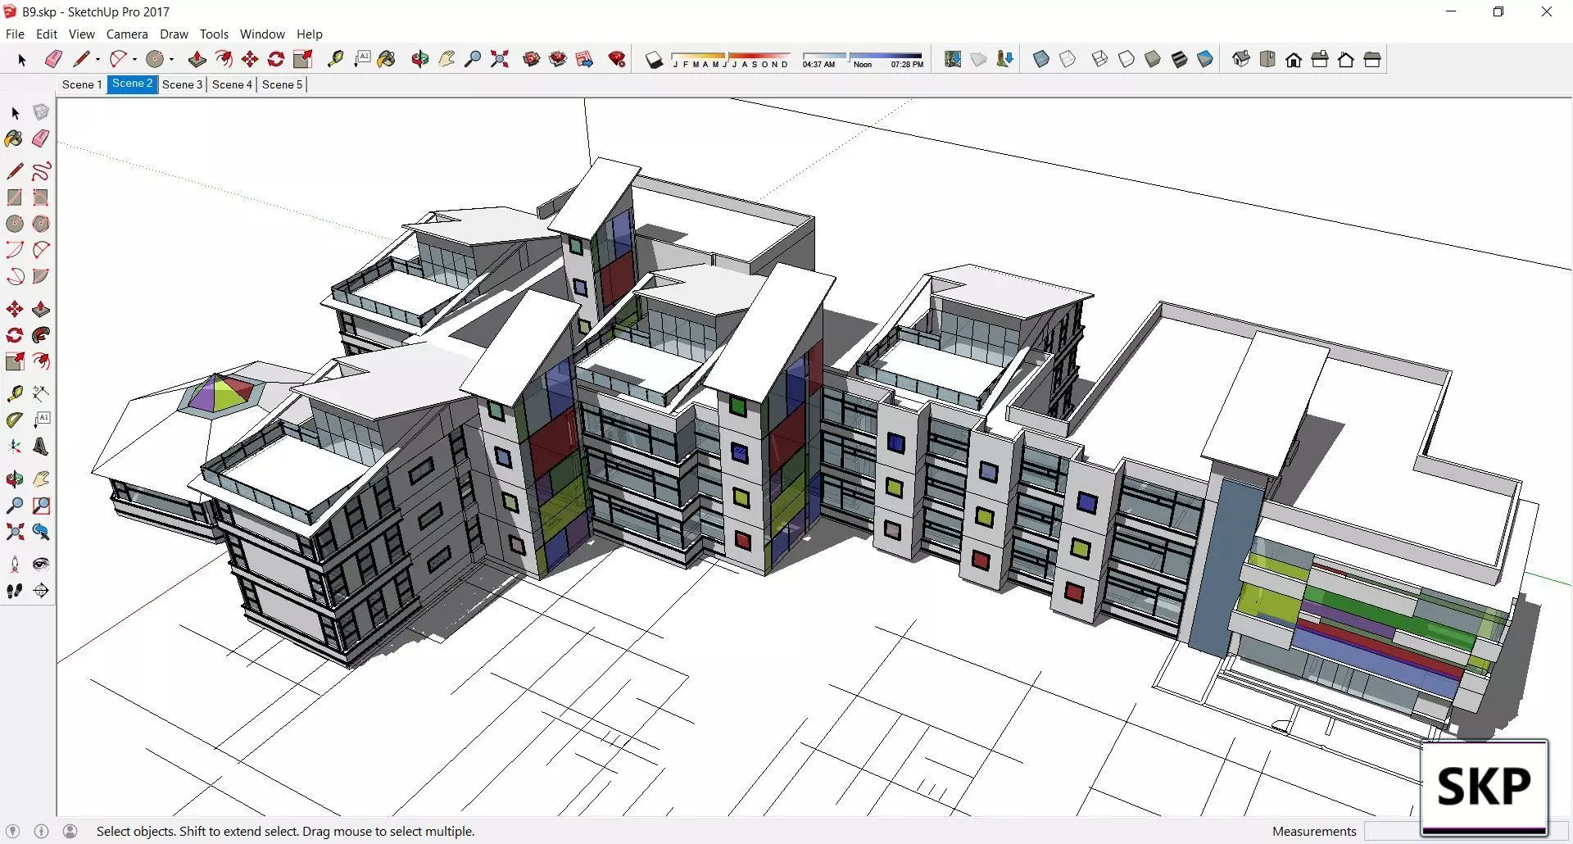Toggle Show/Hide Shadows button
Screen dimensions: 1573x844
pos(654,60)
